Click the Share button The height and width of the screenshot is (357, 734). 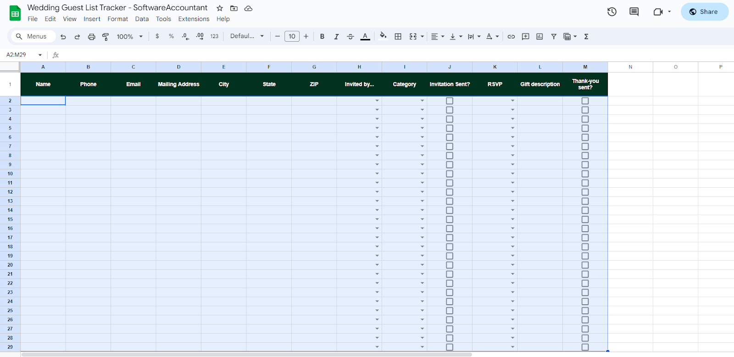704,12
